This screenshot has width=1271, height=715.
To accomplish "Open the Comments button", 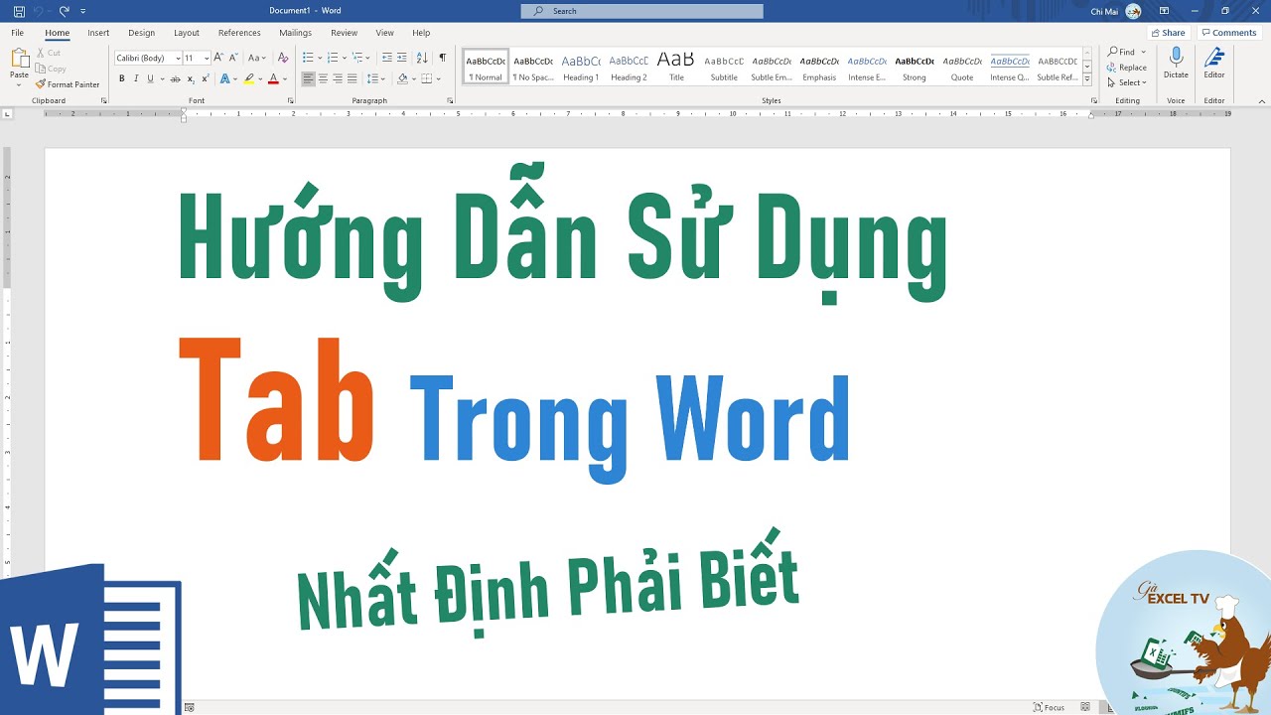I will click(1229, 33).
